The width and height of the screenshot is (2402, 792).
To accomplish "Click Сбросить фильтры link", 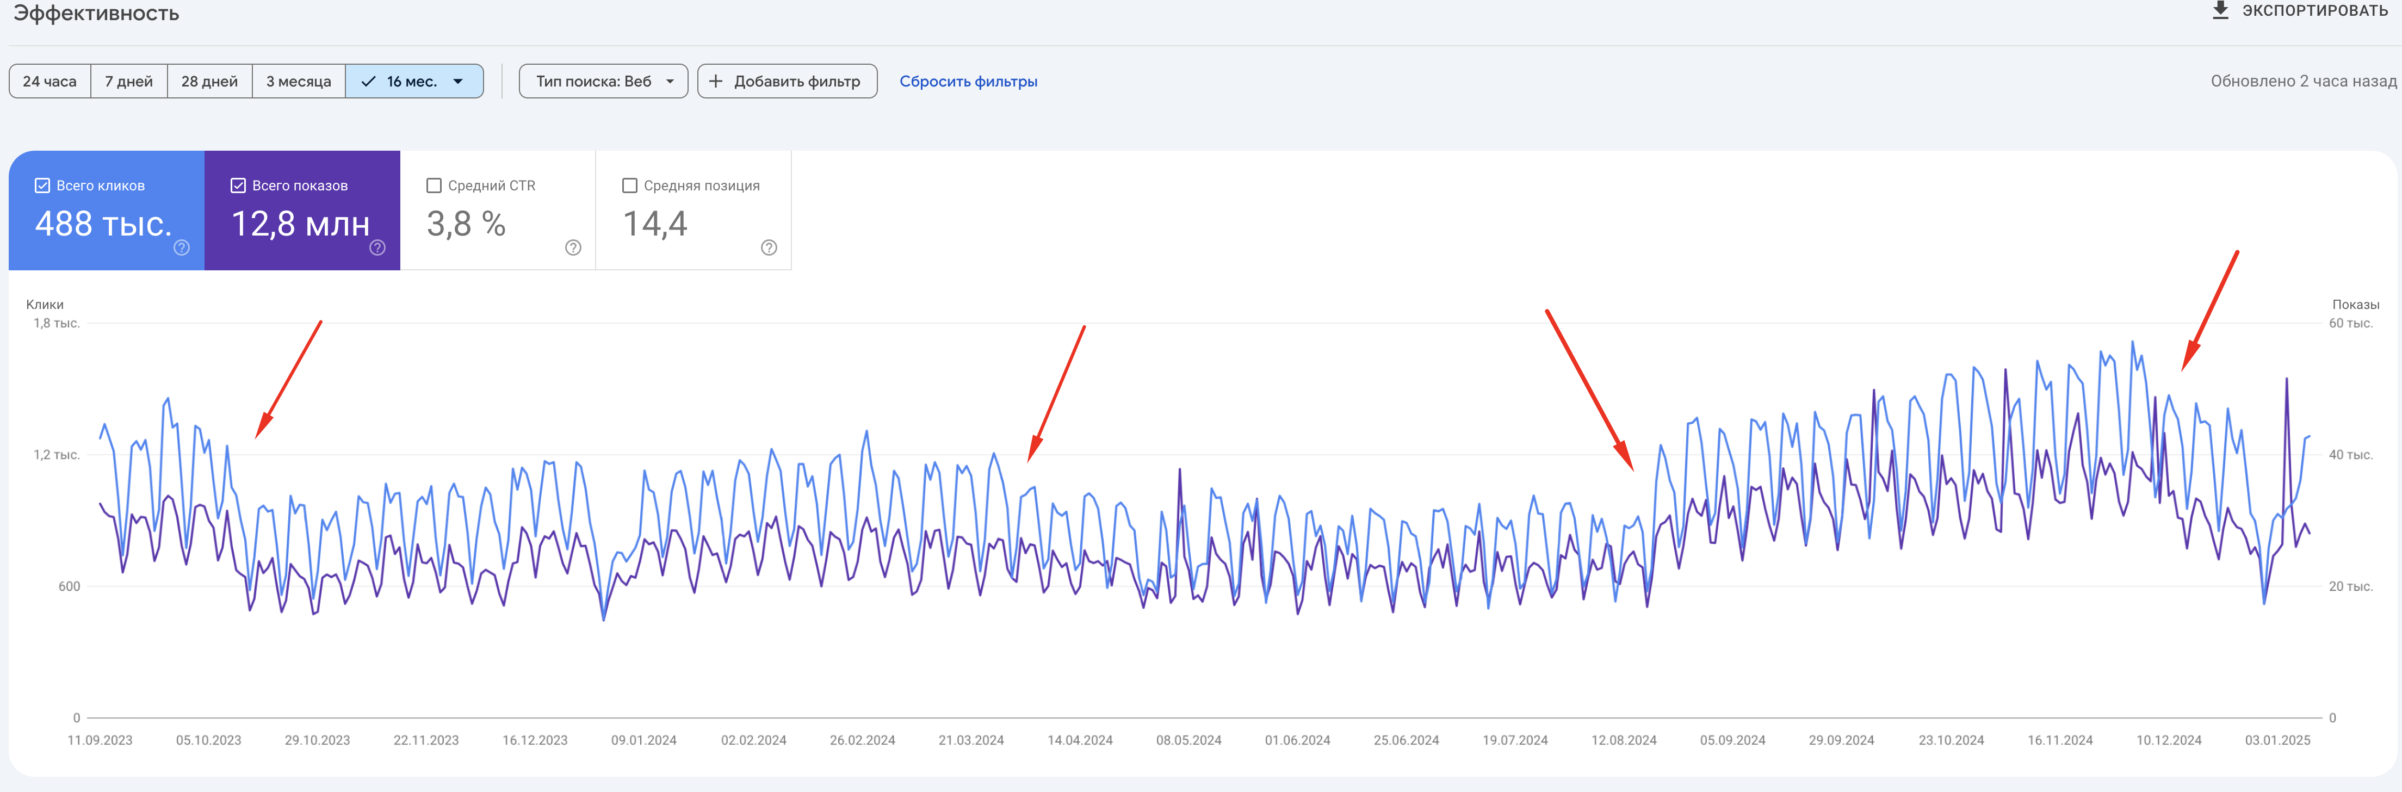I will pos(968,81).
